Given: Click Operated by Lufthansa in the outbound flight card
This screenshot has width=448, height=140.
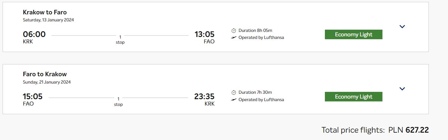Looking at the screenshot, I should pos(261,38).
